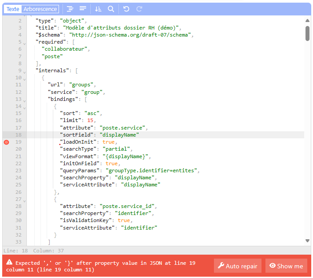Collapse the "internals" array at line 9
The height and width of the screenshot is (278, 313).
pos(24,72)
